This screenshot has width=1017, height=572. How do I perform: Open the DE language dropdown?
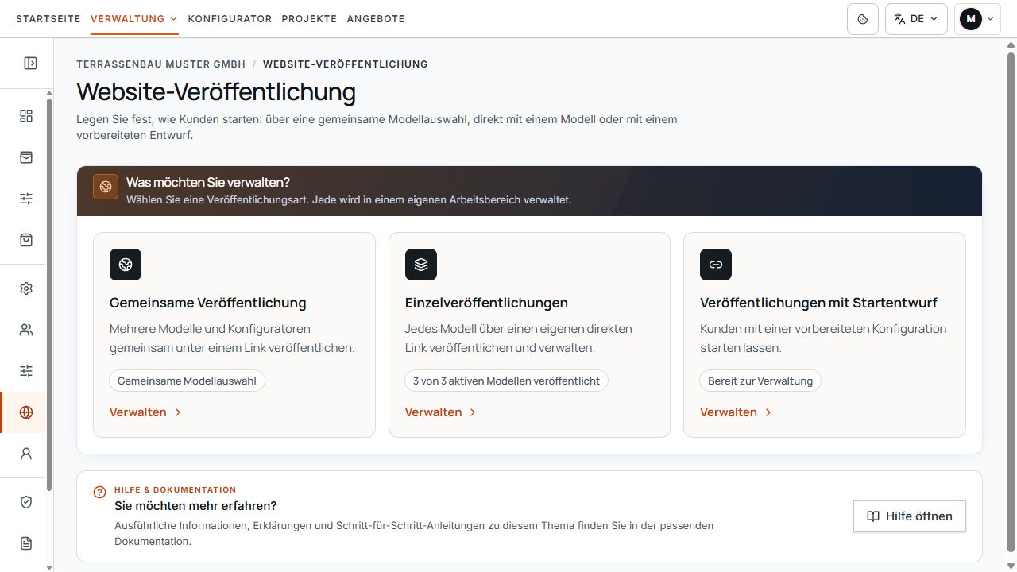tap(916, 19)
